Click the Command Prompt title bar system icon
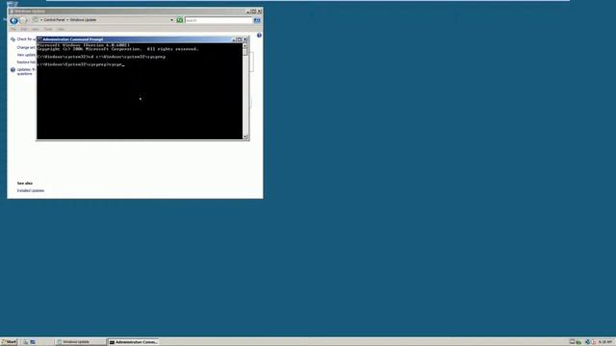Image resolution: width=616 pixels, height=346 pixels. click(x=39, y=39)
